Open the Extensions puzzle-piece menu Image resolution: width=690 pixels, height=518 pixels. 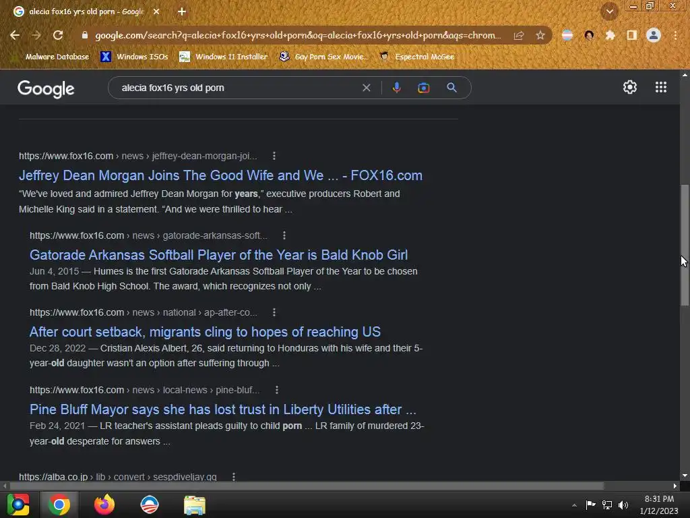tap(610, 35)
